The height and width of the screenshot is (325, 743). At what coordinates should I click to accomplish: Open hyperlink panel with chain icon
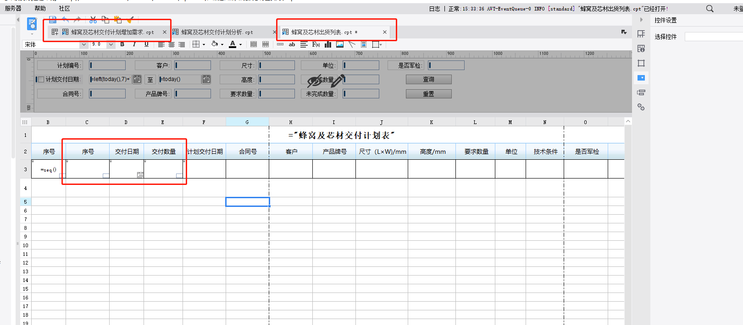(641, 107)
